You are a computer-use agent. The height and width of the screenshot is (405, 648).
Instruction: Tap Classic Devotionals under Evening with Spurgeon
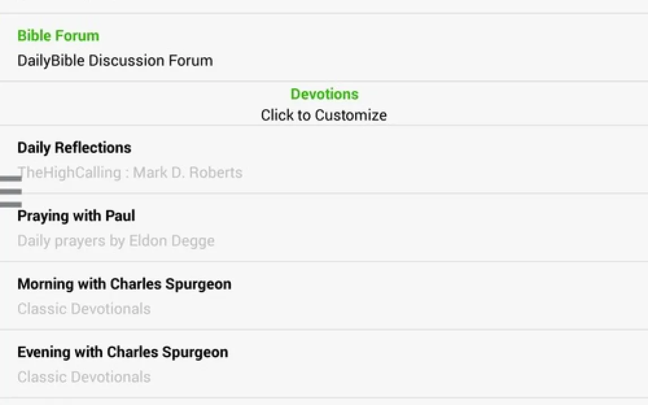click(x=84, y=377)
